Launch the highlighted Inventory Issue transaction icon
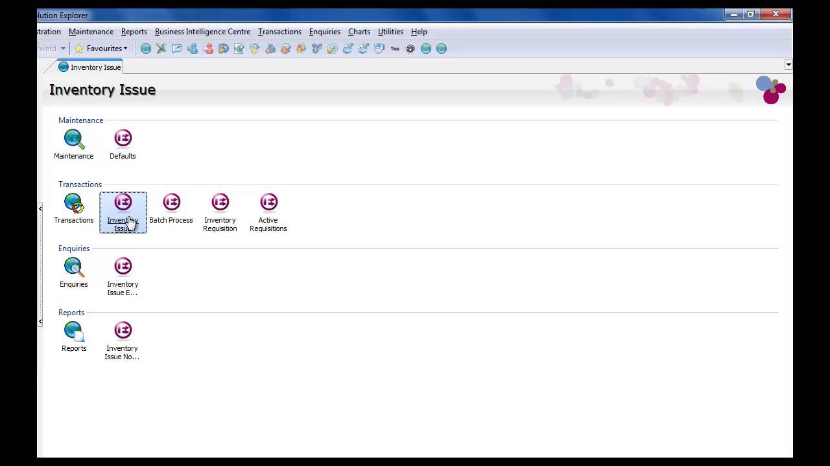This screenshot has height=466, width=830. pos(123,212)
